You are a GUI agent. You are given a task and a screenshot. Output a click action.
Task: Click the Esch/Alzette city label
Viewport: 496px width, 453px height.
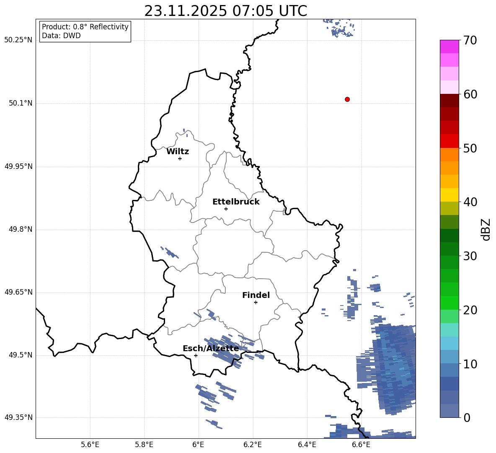tap(211, 348)
